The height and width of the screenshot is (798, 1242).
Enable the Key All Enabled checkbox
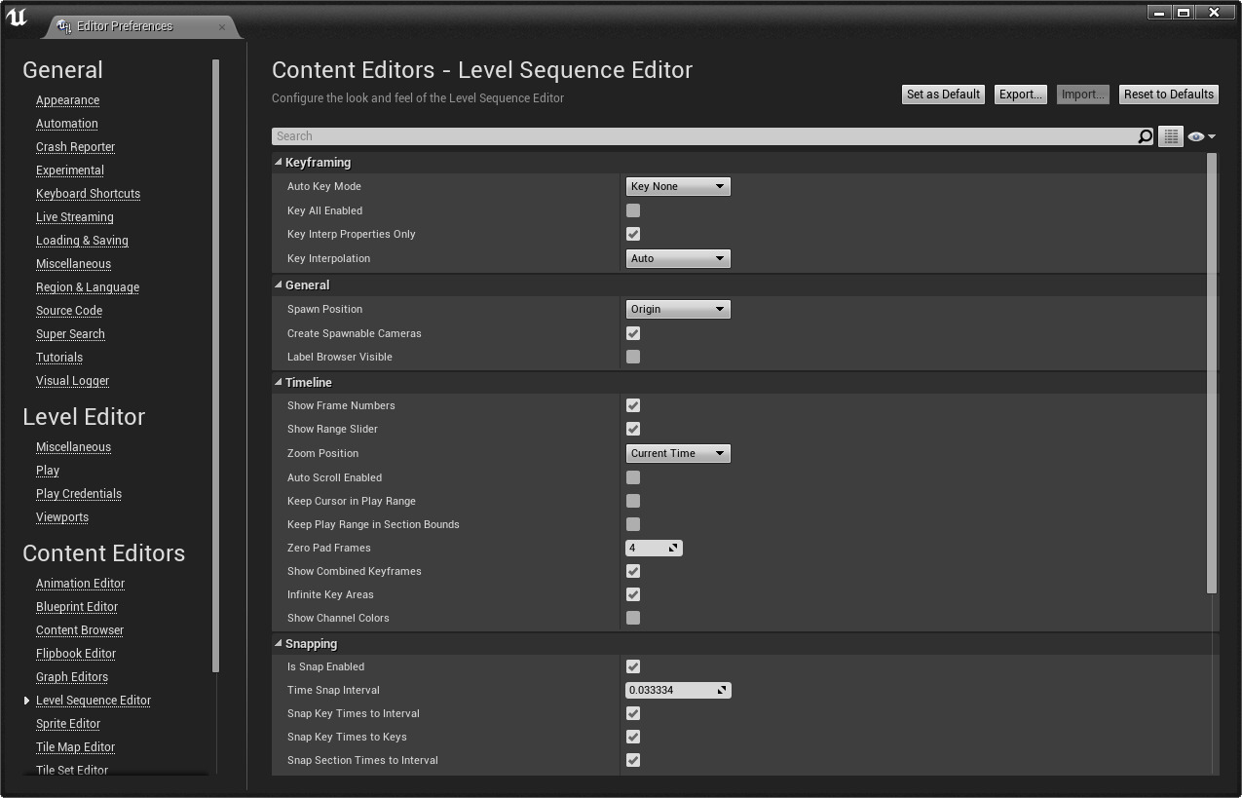click(x=633, y=210)
